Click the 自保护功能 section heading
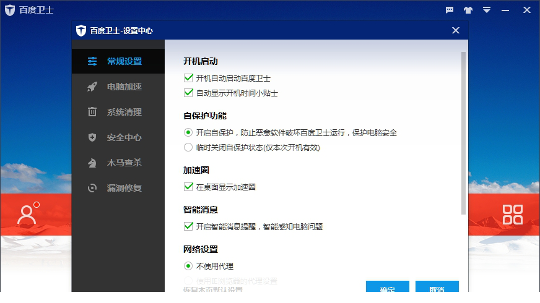Viewport: 540px width, 303px height. [205, 116]
